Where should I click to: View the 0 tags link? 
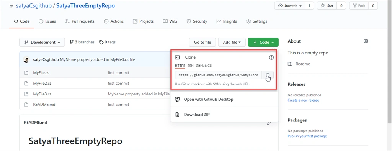[107, 42]
